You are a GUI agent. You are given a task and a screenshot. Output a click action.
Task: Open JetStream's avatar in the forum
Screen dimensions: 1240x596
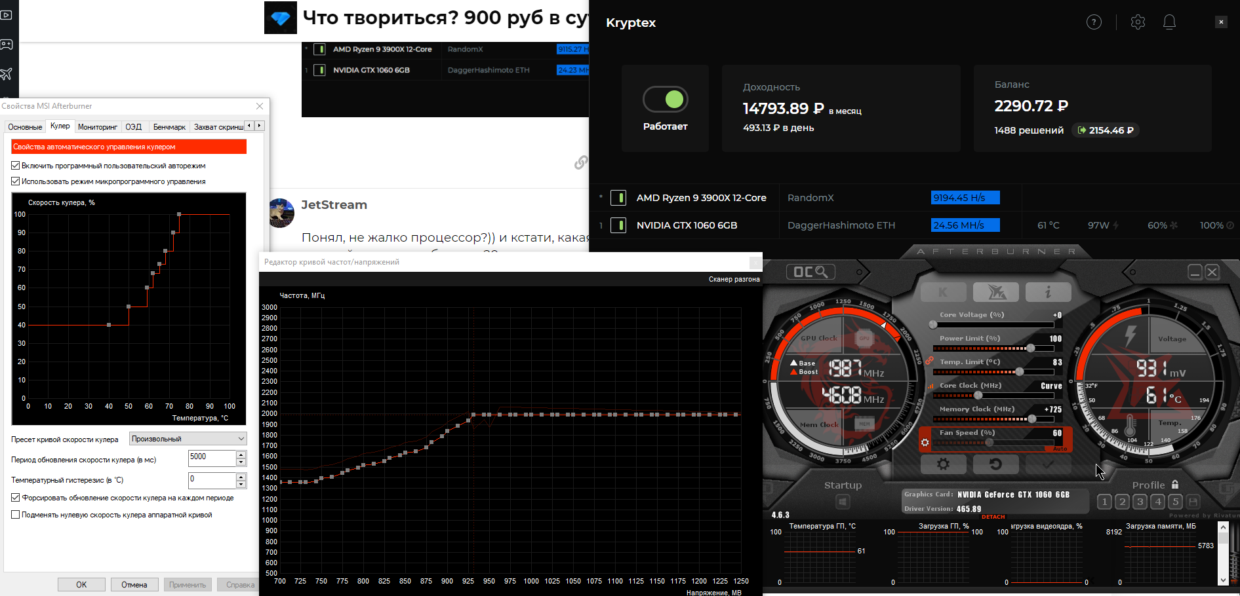281,213
